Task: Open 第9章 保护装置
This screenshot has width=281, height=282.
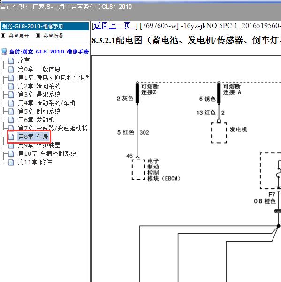Action: 39,145
